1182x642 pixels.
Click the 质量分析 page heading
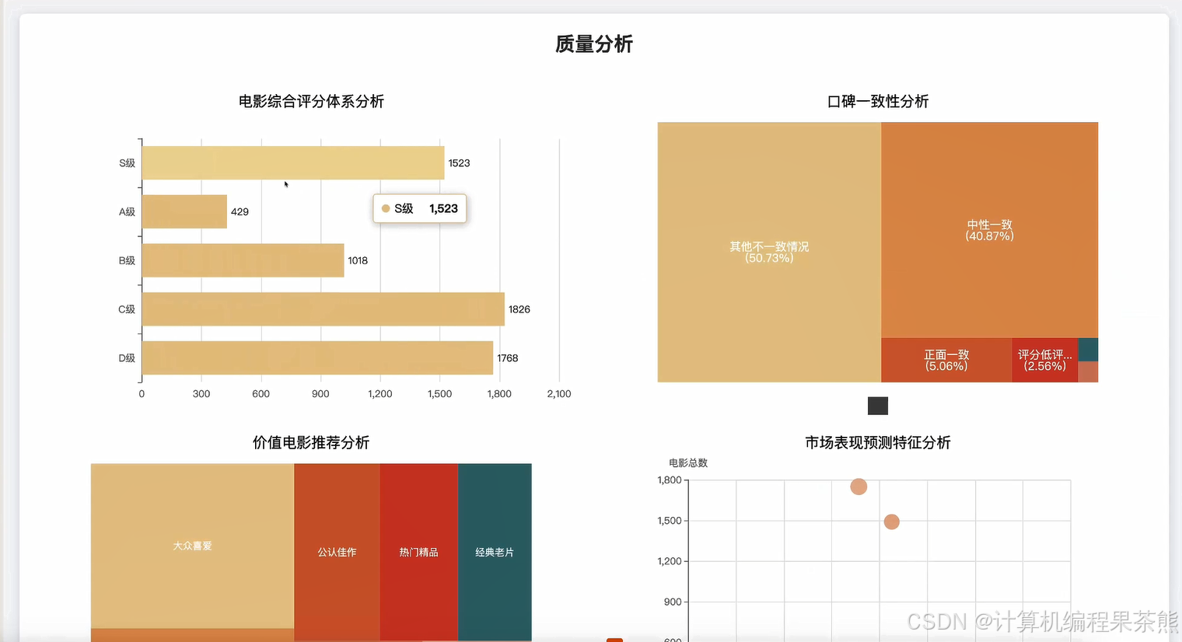coord(594,44)
